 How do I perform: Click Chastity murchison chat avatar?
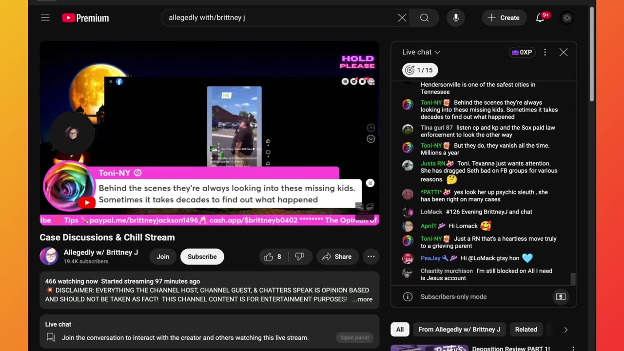coord(408,273)
